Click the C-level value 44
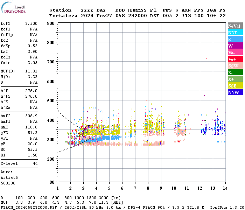The width and height of the screenshot is (245, 210). tap(35, 163)
